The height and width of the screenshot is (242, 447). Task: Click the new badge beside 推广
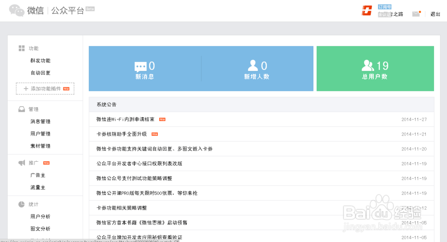(x=46, y=163)
